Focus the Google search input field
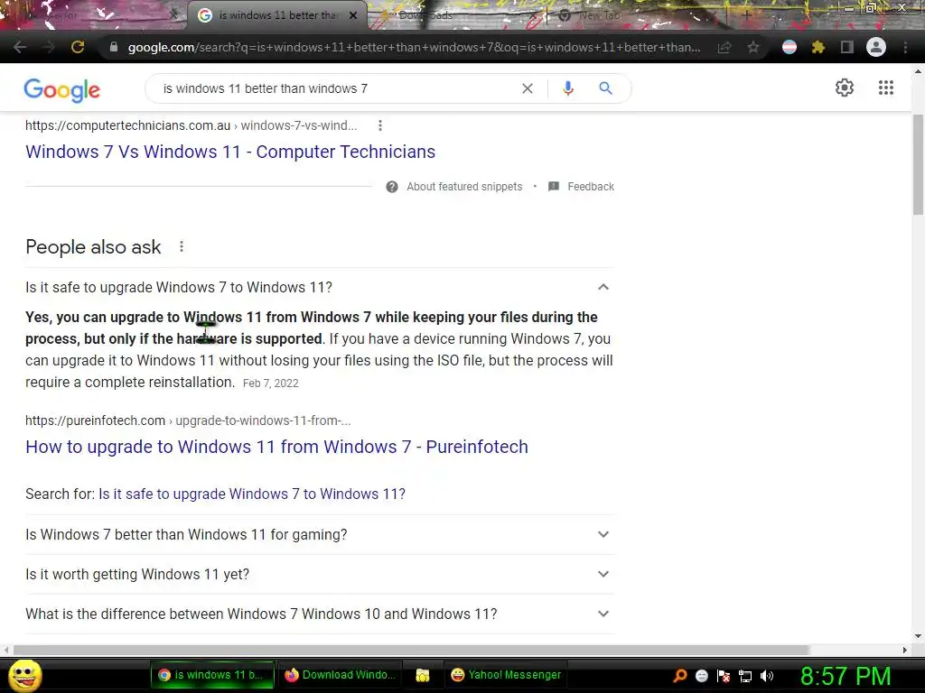925x693 pixels. pos(336,88)
